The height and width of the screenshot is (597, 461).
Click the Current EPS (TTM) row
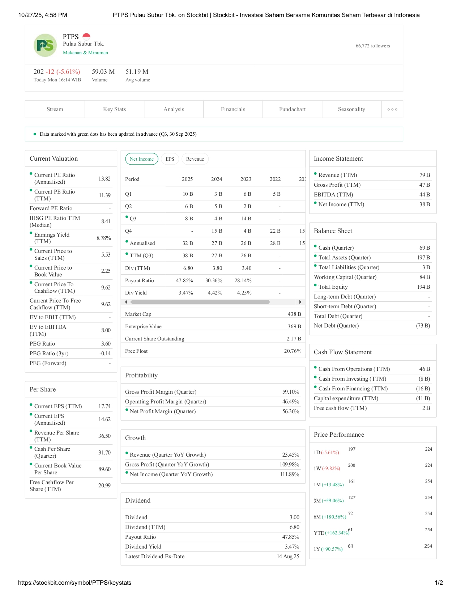(71, 406)
